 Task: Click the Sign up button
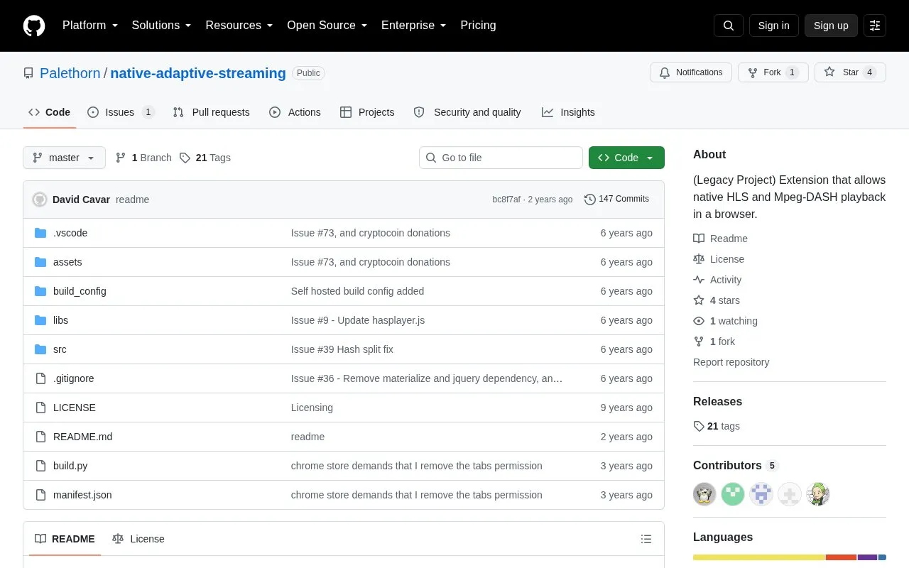click(831, 26)
